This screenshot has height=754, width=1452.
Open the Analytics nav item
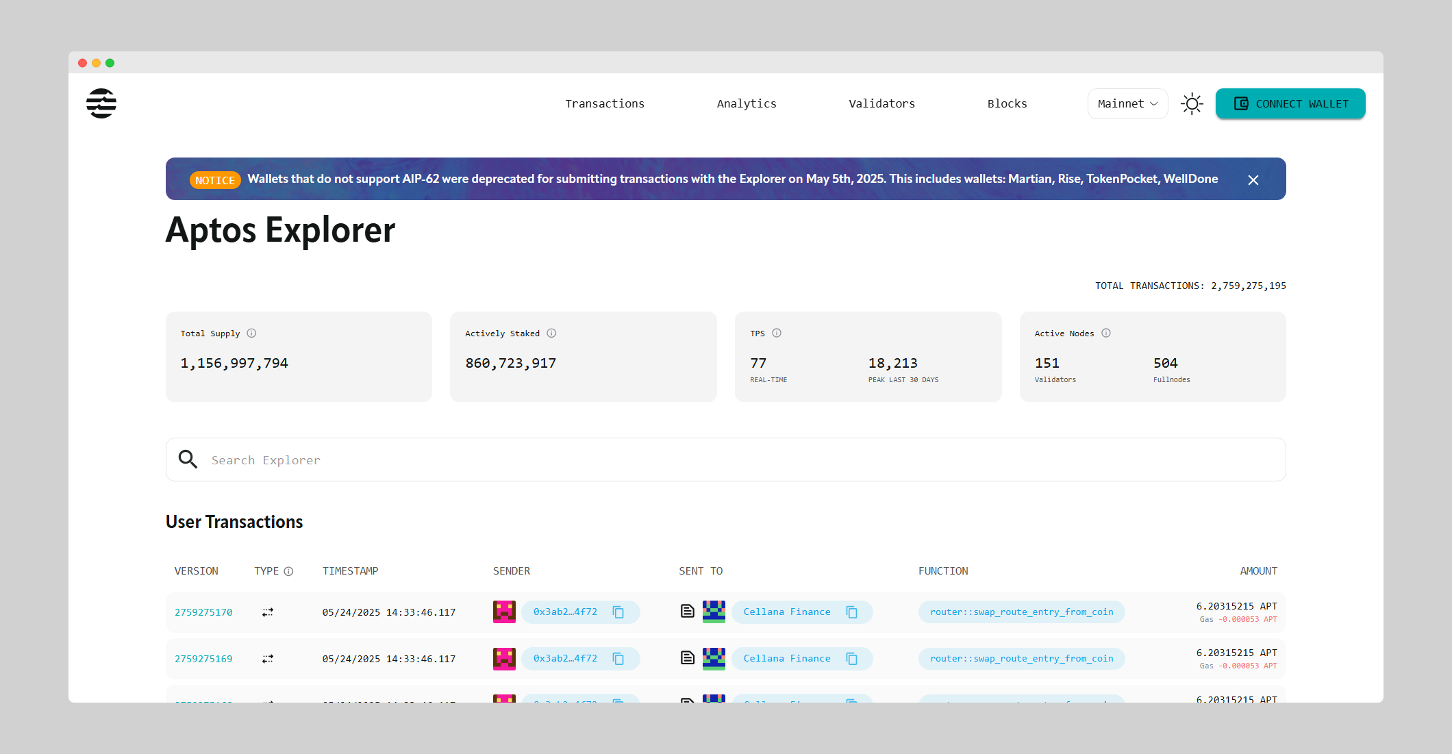coord(747,104)
